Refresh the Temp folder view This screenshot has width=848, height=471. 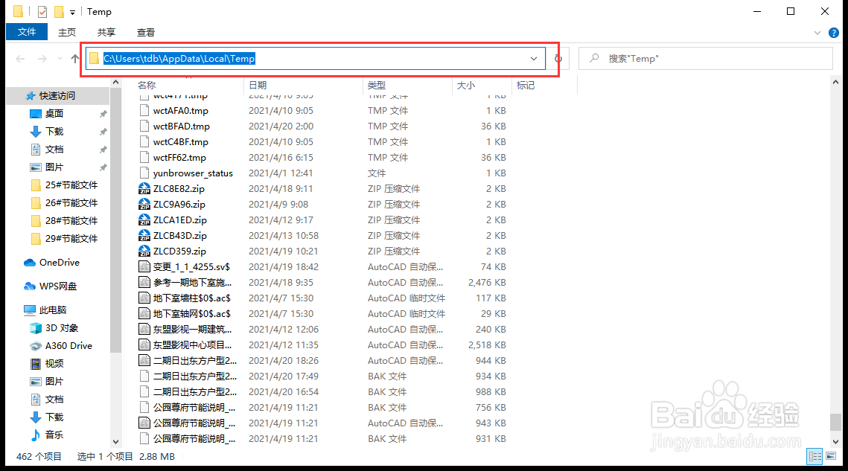[558, 58]
